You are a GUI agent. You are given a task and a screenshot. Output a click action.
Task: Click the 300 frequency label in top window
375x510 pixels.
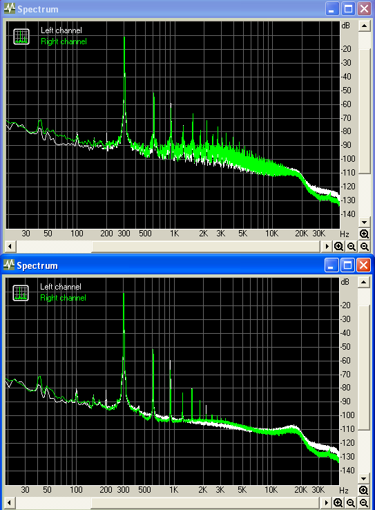[124, 234]
